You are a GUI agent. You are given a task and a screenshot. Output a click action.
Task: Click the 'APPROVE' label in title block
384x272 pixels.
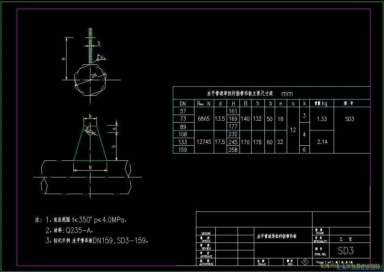tap(206, 256)
